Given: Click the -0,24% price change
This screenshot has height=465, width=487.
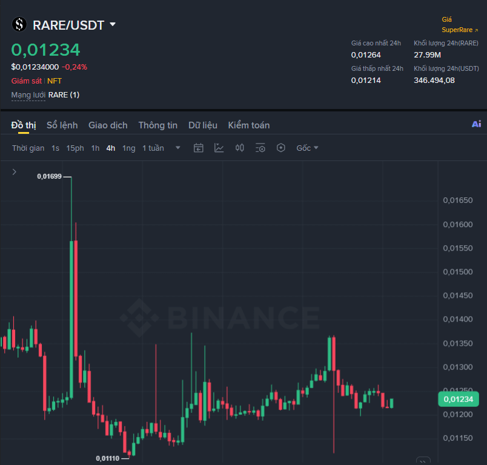Looking at the screenshot, I should point(75,67).
